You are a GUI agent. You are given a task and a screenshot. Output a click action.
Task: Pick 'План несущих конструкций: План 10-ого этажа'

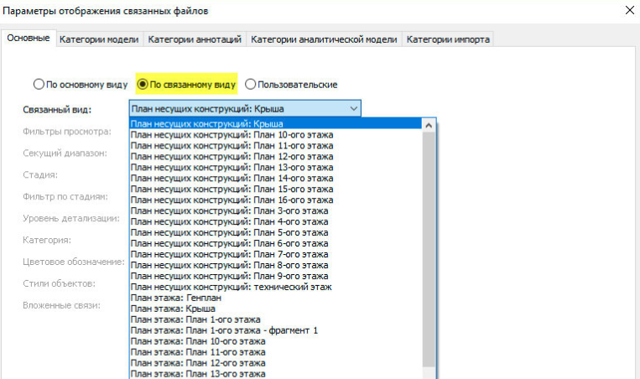click(x=232, y=134)
